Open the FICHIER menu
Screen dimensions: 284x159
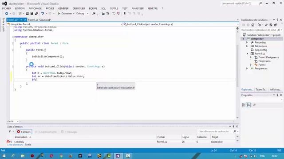7,8
